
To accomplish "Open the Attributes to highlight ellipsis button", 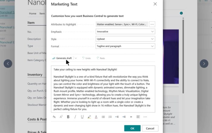I will pyautogui.click(x=152, y=24).
